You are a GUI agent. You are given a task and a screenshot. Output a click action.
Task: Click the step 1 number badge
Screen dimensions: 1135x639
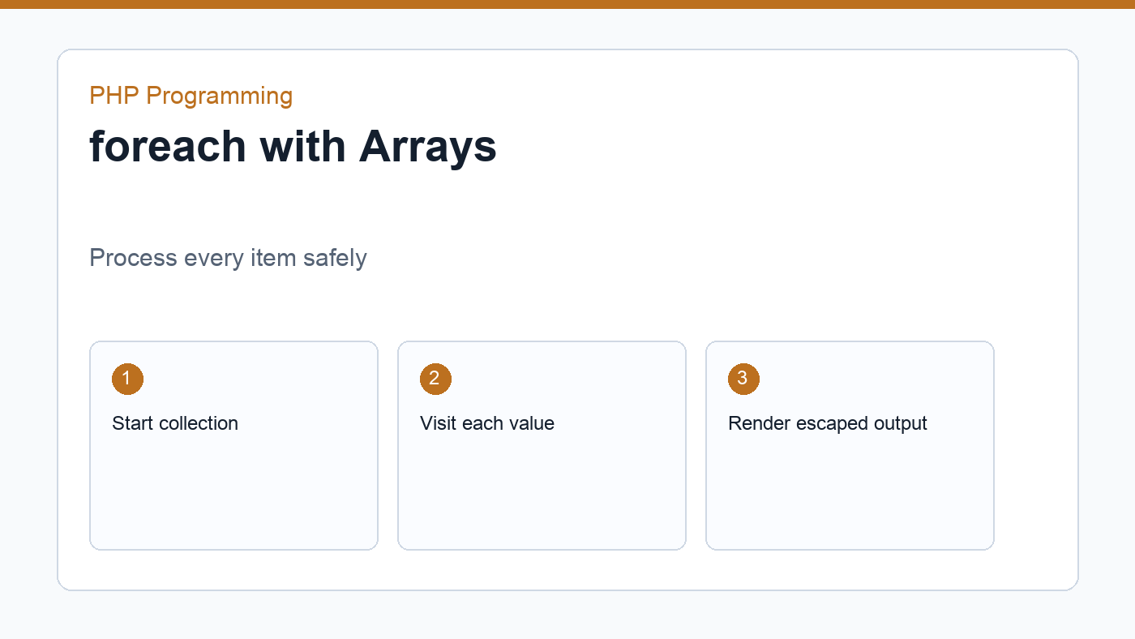[127, 379]
